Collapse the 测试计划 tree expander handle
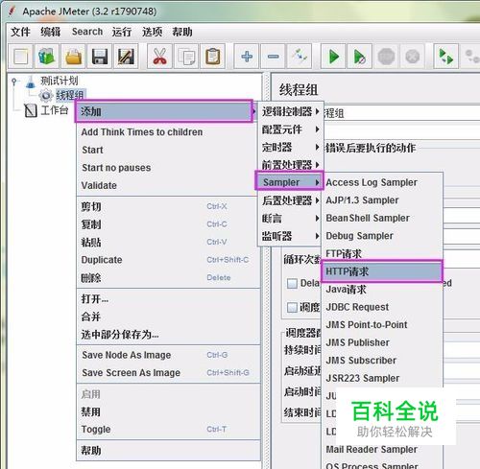This screenshot has width=480, height=469. [x=13, y=82]
